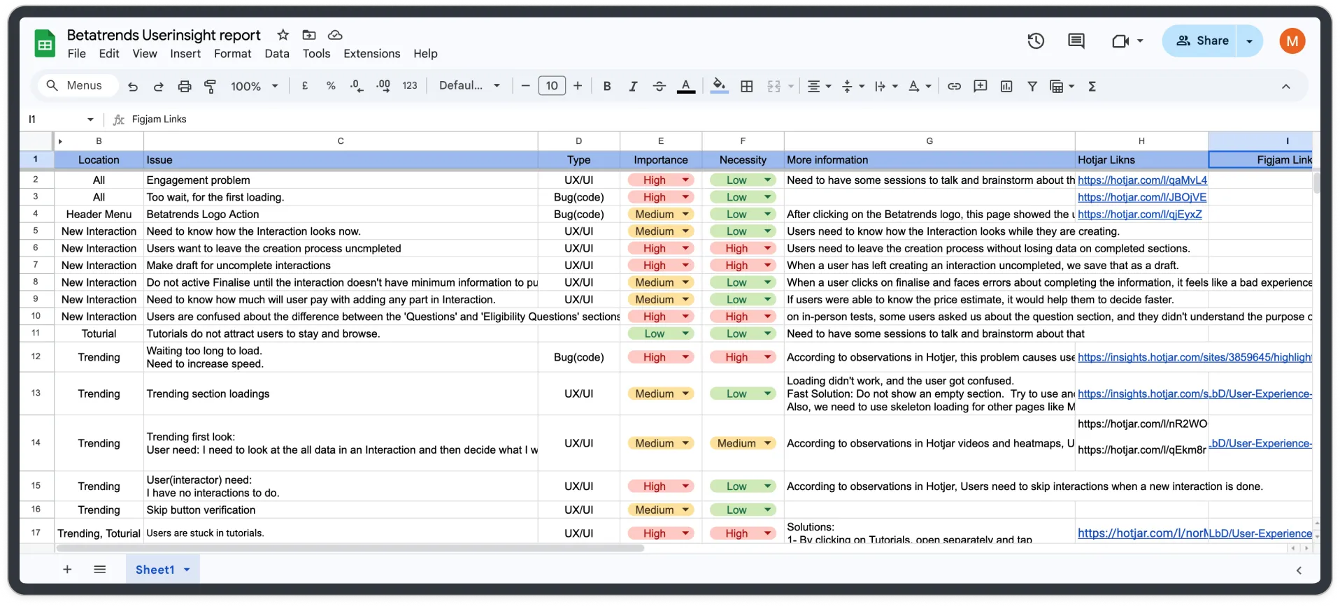Open the account avatar M

[1292, 41]
